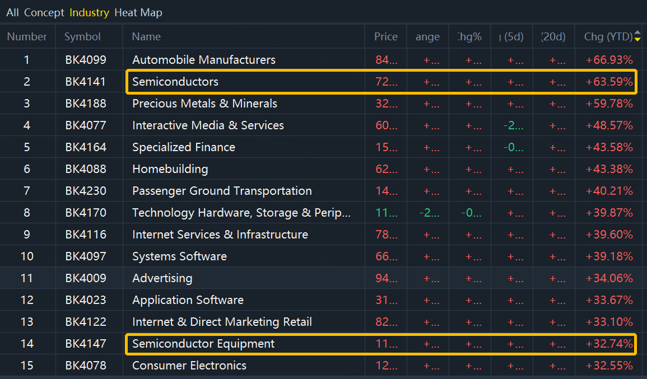647x379 pixels.
Task: Sort by the Symbol column header
Action: pos(82,37)
